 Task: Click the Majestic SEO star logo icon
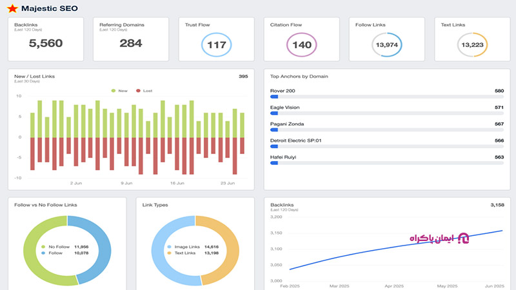tap(12, 8)
